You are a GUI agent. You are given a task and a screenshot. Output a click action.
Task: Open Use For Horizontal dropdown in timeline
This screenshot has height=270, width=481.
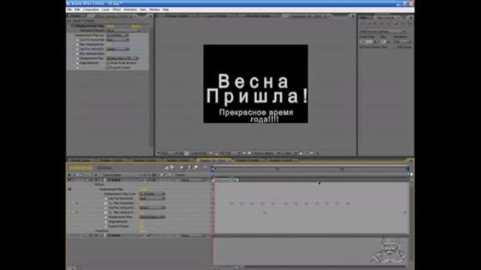[153, 198]
